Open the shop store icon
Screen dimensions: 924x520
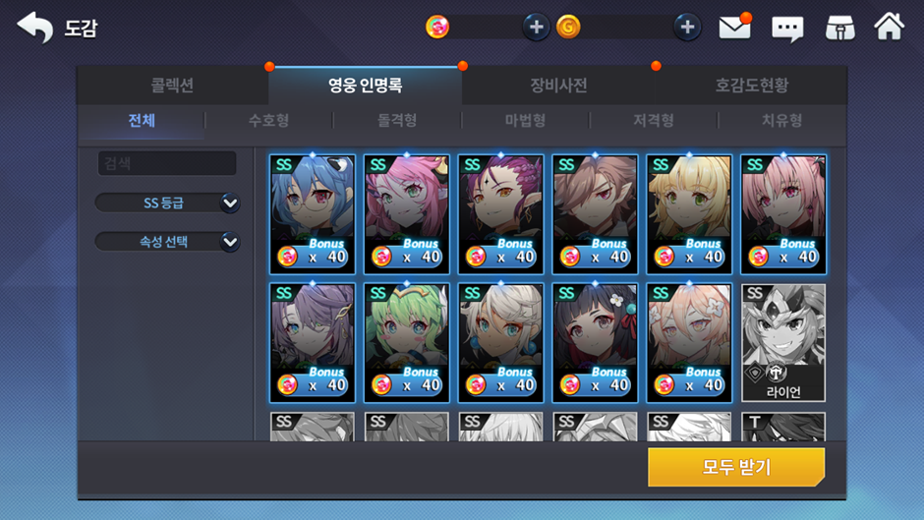click(x=839, y=28)
